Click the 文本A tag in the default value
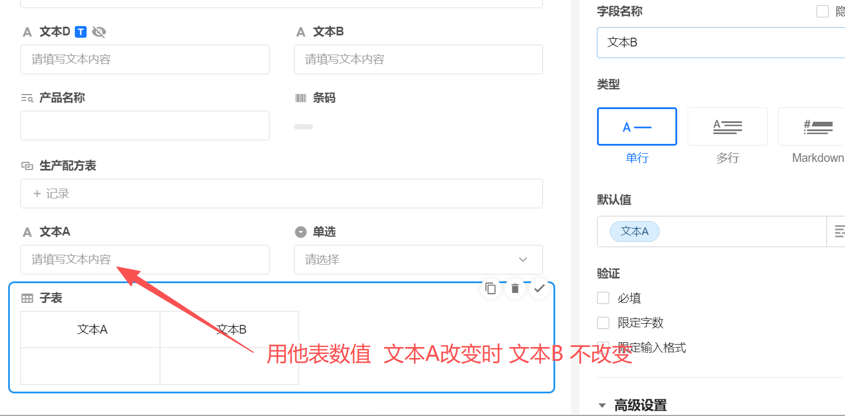Viewport: 845px width, 416px height. (634, 231)
